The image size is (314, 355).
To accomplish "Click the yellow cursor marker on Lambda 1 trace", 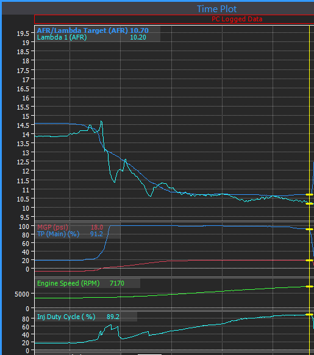I will 309,203.
